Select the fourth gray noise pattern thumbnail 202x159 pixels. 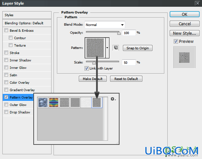(75, 102)
